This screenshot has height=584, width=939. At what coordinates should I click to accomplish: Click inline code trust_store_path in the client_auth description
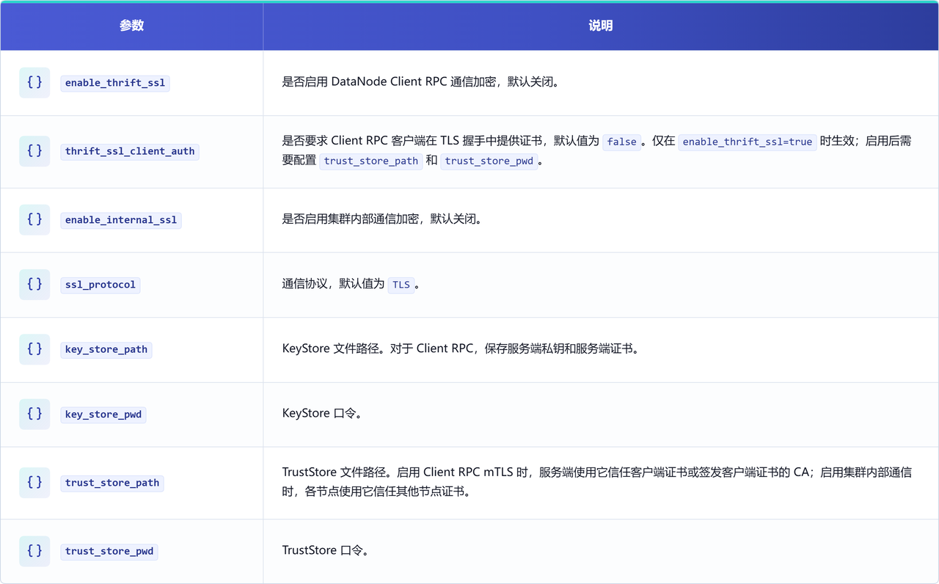(x=371, y=161)
